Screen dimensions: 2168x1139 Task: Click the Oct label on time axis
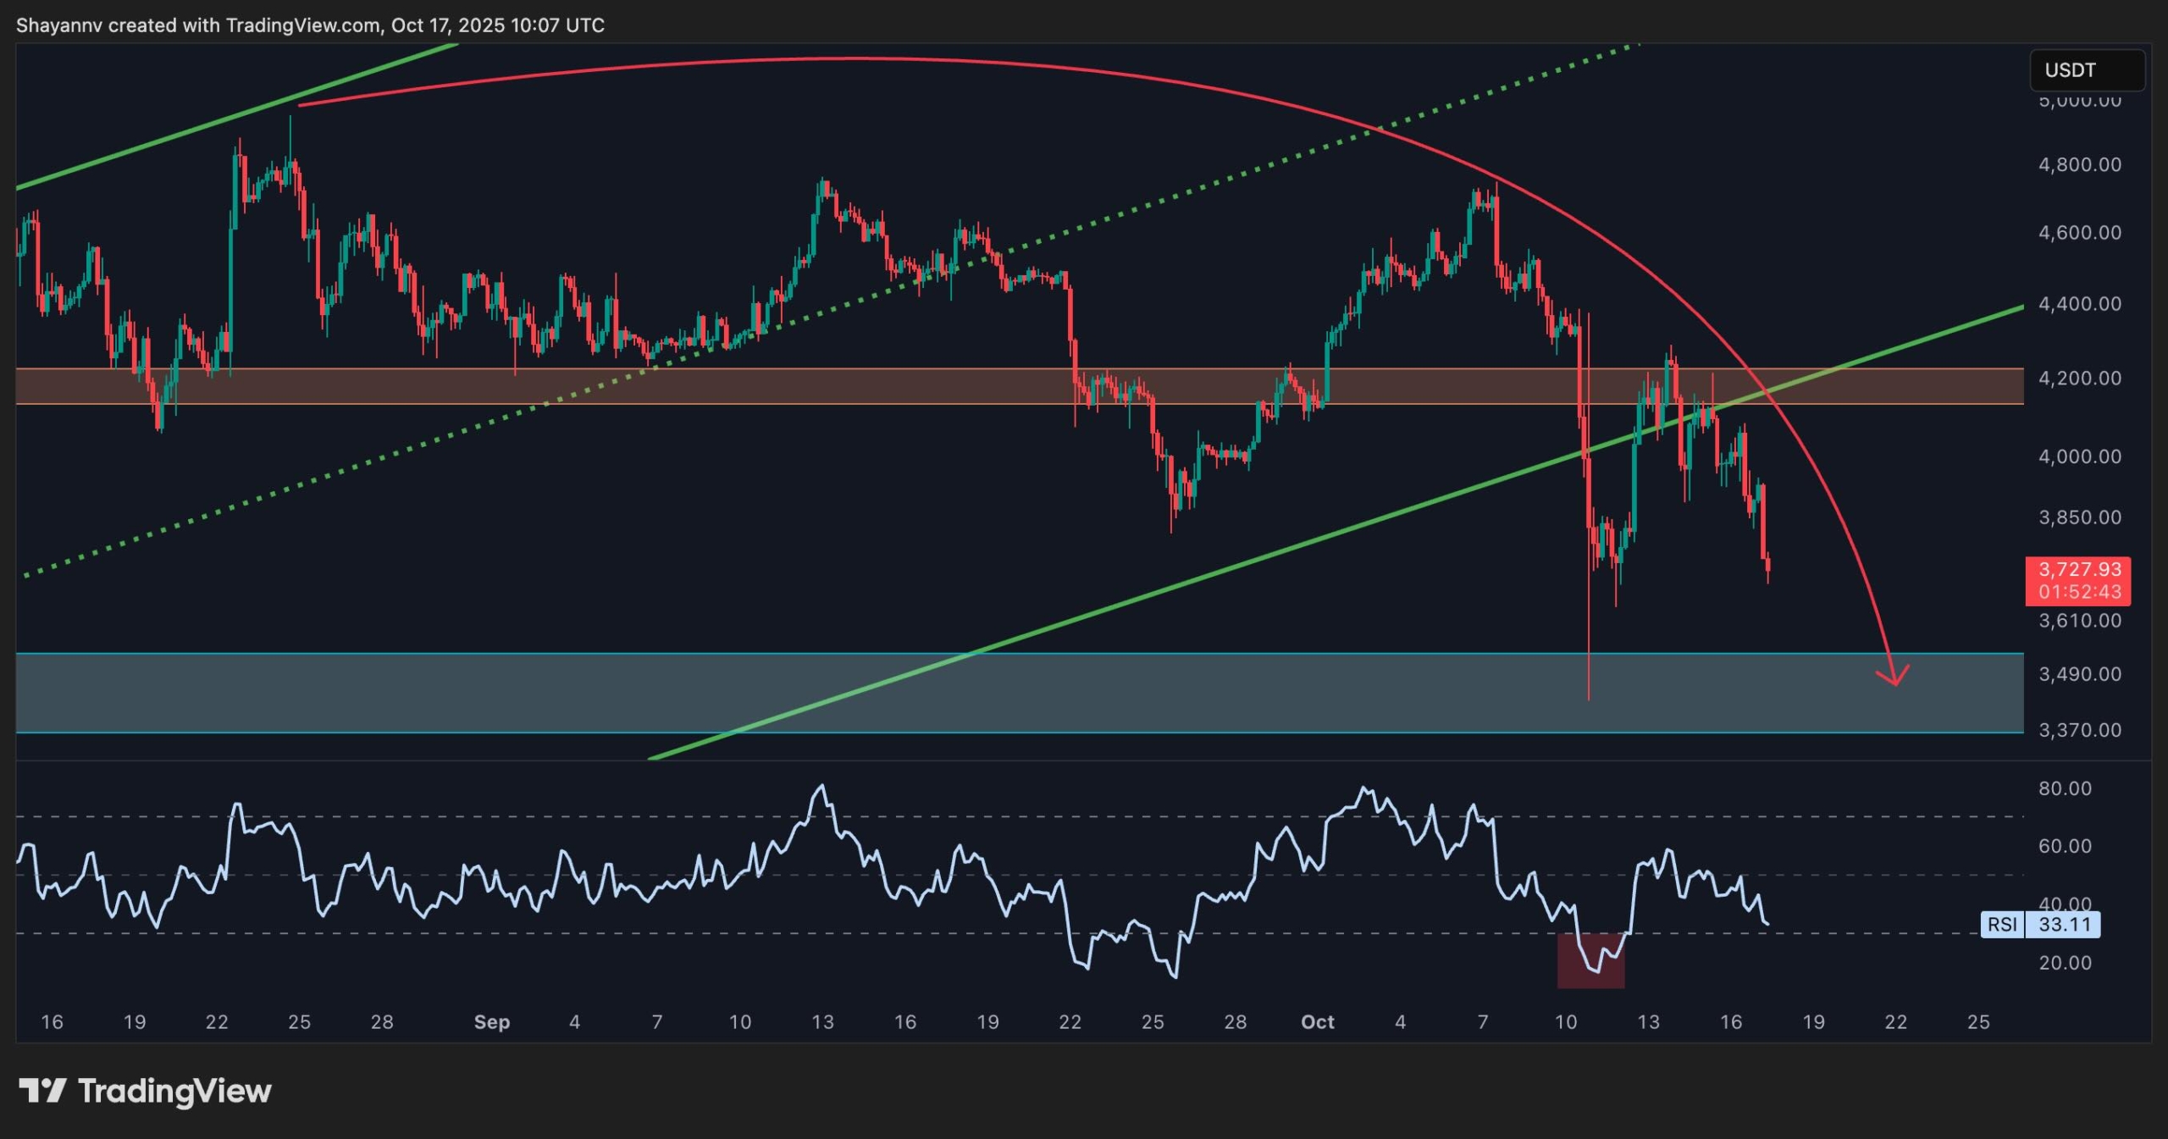(x=1317, y=1022)
